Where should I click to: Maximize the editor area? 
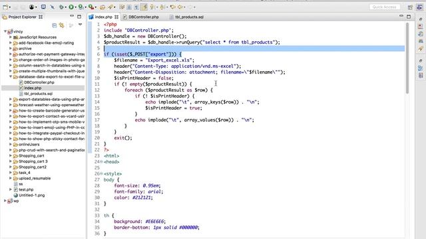click(409, 17)
